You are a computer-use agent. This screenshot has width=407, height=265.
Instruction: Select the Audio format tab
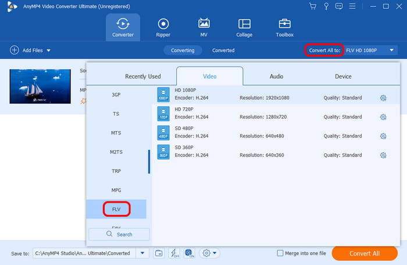[x=276, y=76]
